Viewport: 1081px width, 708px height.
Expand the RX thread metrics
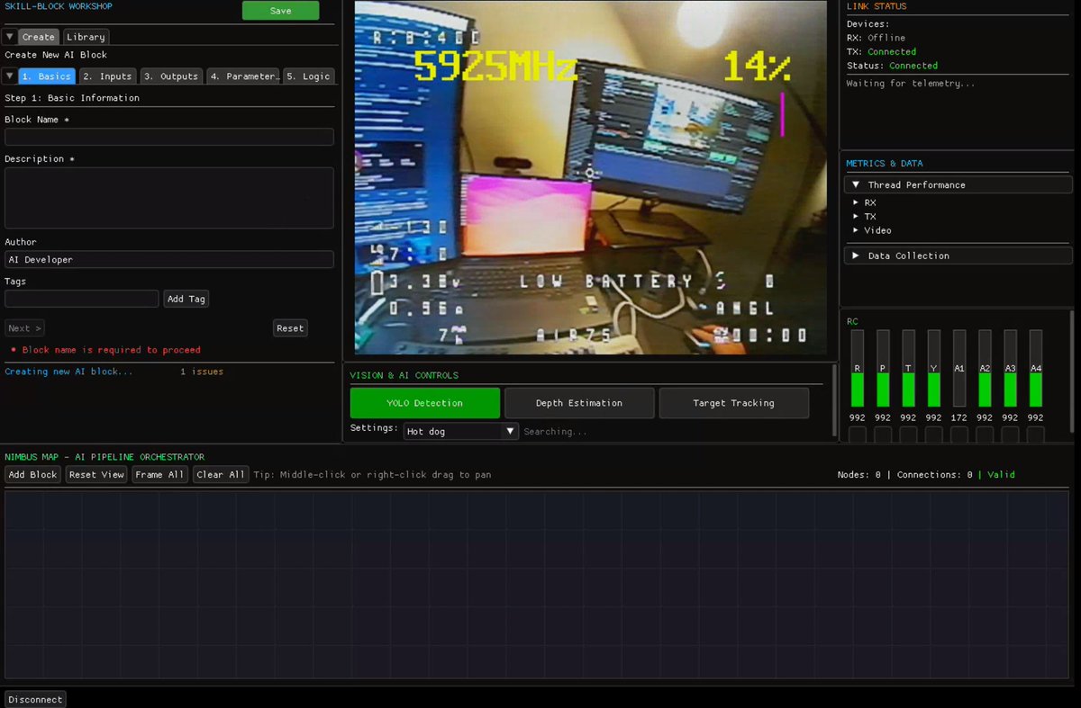(868, 202)
